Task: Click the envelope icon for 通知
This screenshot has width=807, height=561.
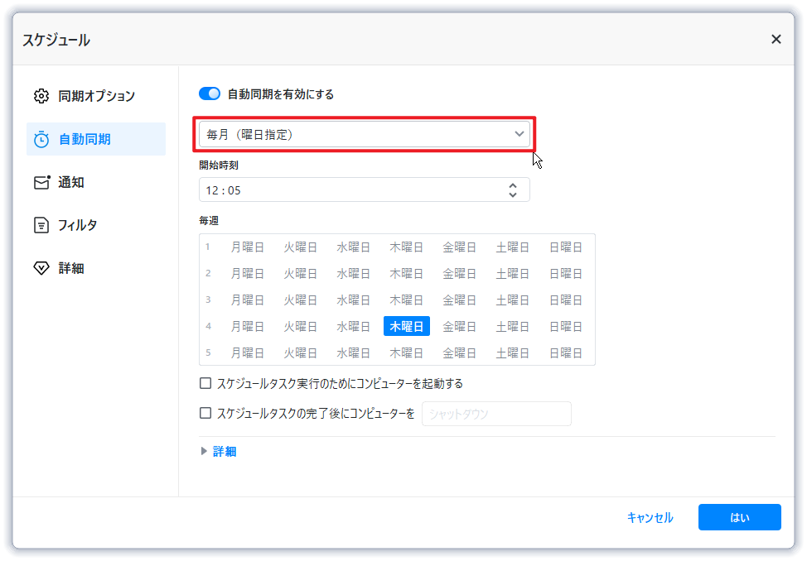Action: (41, 182)
